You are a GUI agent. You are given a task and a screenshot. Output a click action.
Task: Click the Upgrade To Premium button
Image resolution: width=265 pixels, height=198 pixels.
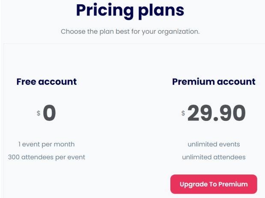coord(214,184)
